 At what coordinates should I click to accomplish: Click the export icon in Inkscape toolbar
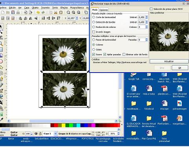pos(31,13)
